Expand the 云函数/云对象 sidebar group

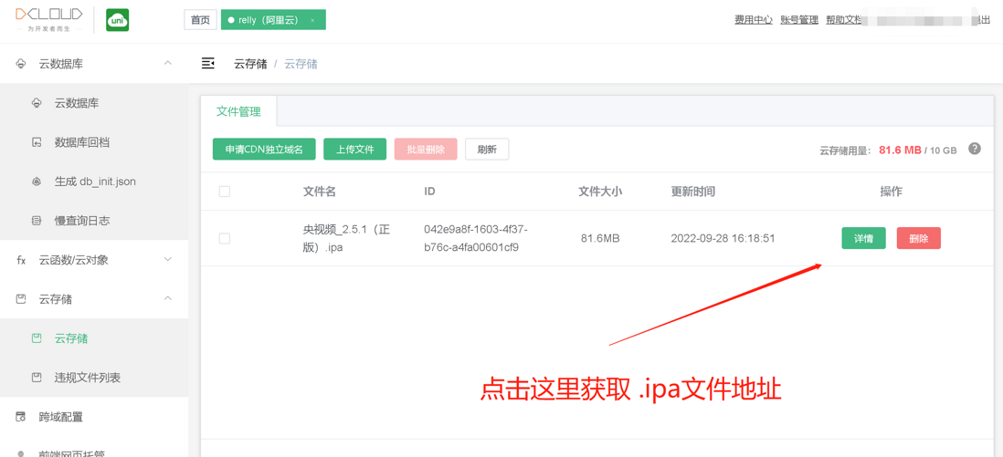click(x=167, y=259)
